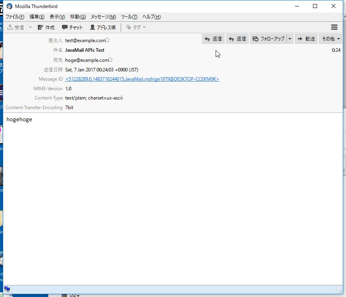Image resolution: width=346 pixels, height=297 pixels.
Task: Open the タグ tag dropdown
Action: pos(136,27)
